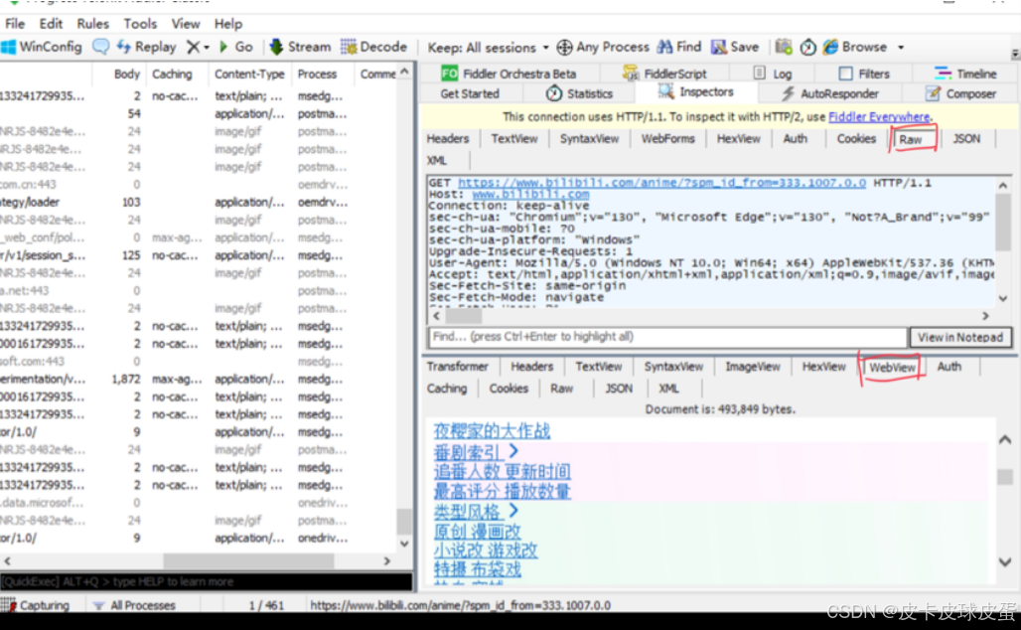Click the Remove X toolbar icon
Viewport: 1021px width, 630px height.
point(193,47)
